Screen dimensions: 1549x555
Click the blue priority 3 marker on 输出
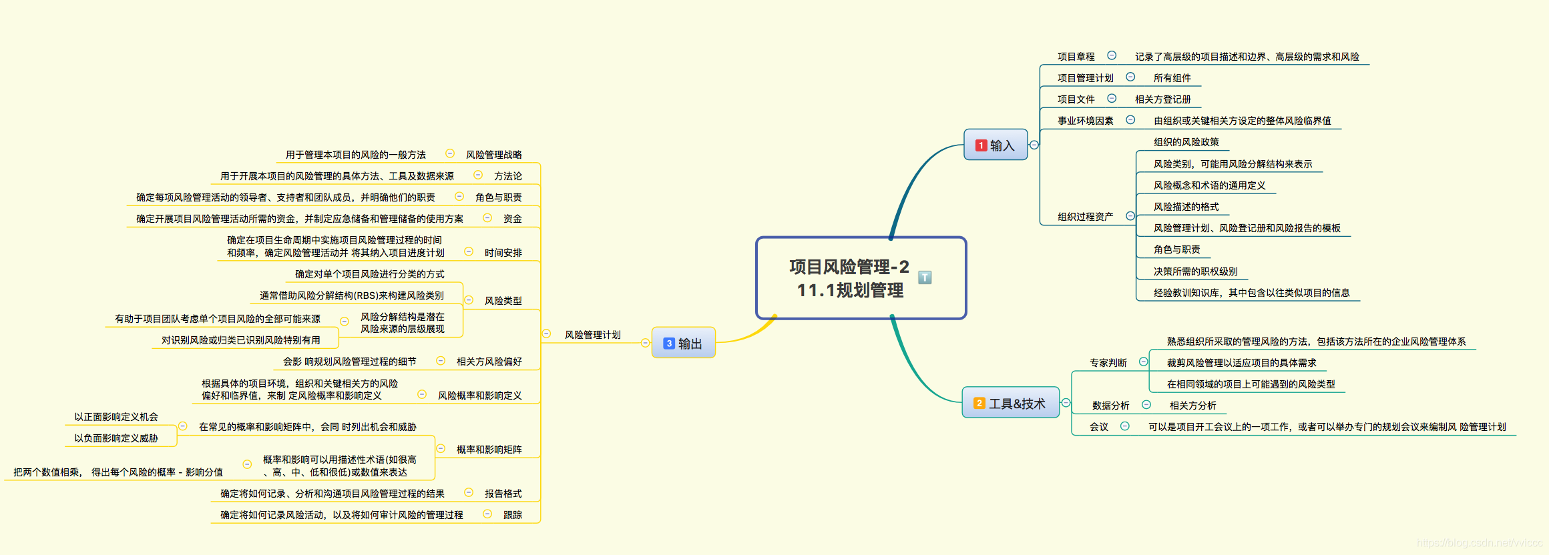pos(669,343)
